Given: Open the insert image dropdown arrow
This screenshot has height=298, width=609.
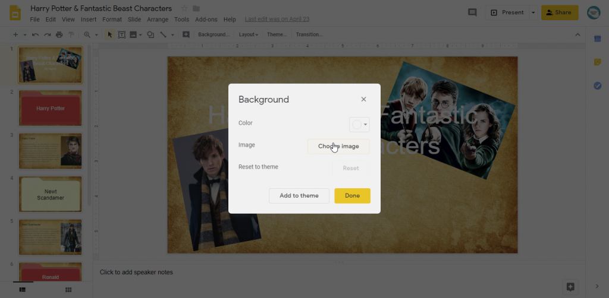Looking at the screenshot, I should (140, 35).
